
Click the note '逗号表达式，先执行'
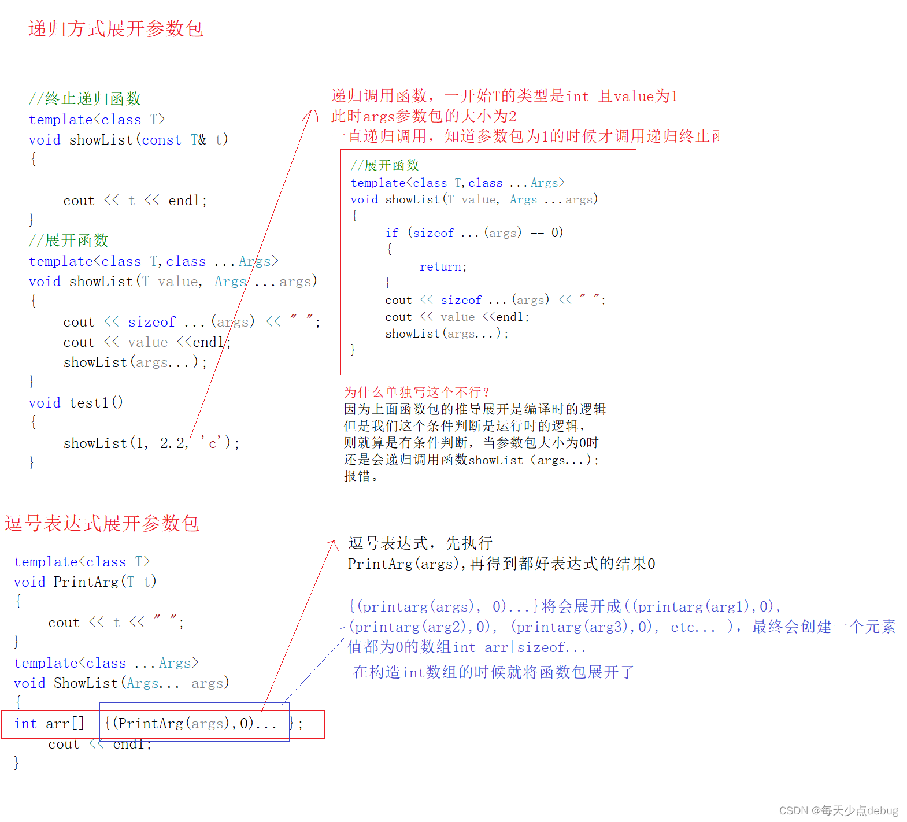[420, 543]
